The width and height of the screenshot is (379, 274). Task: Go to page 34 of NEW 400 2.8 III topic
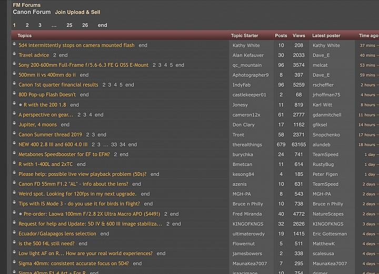[123, 144]
